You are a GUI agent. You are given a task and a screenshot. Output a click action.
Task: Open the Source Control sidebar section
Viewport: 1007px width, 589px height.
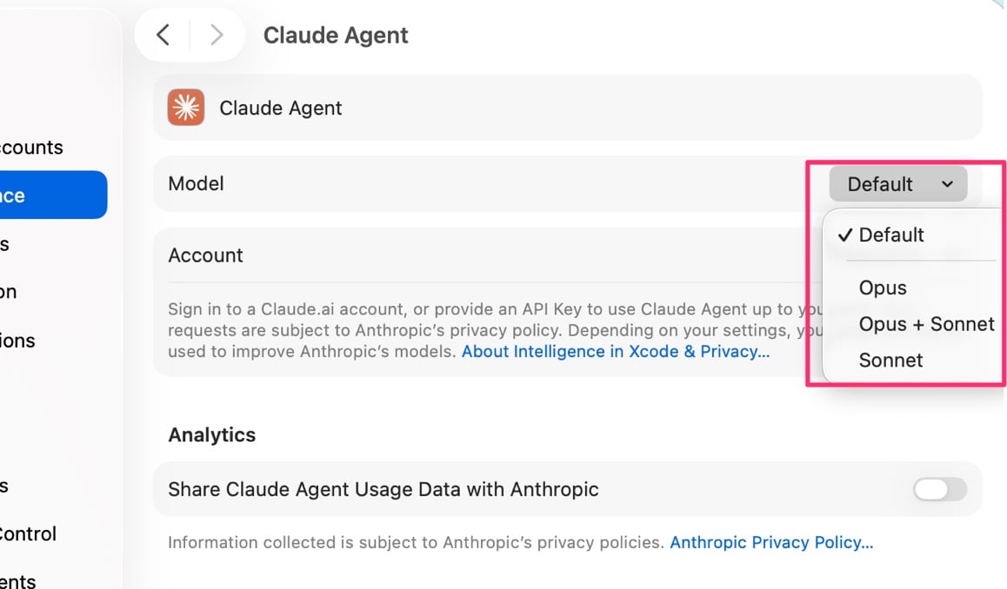(28, 533)
